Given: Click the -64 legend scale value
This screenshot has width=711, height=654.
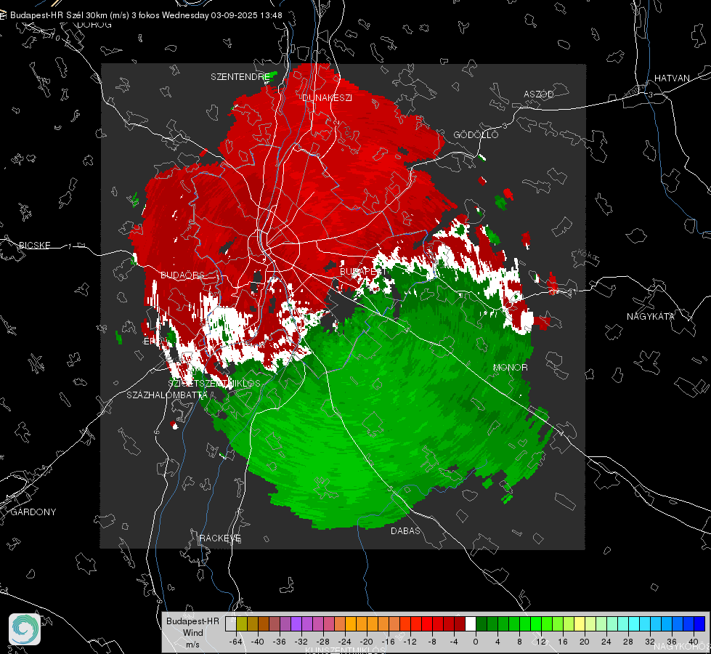Looking at the screenshot, I should pyautogui.click(x=236, y=642).
